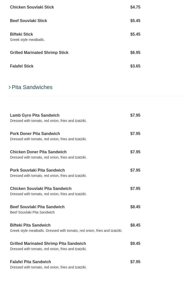Collapse the Pita Sandwiches section chevron
Screen dimensions: 193x282
pyautogui.click(x=10, y=87)
